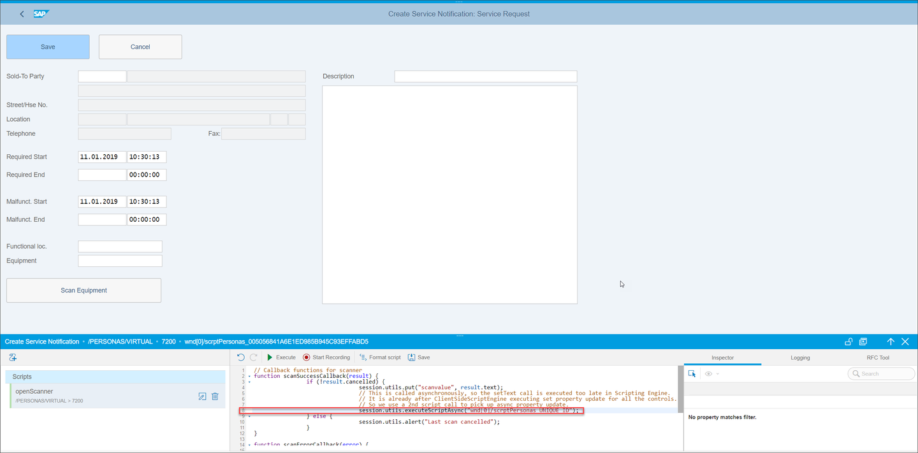Collapse code fold at line 3

coord(249,382)
